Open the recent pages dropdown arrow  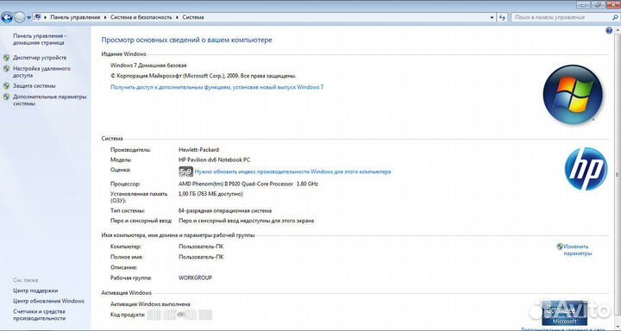[29, 18]
